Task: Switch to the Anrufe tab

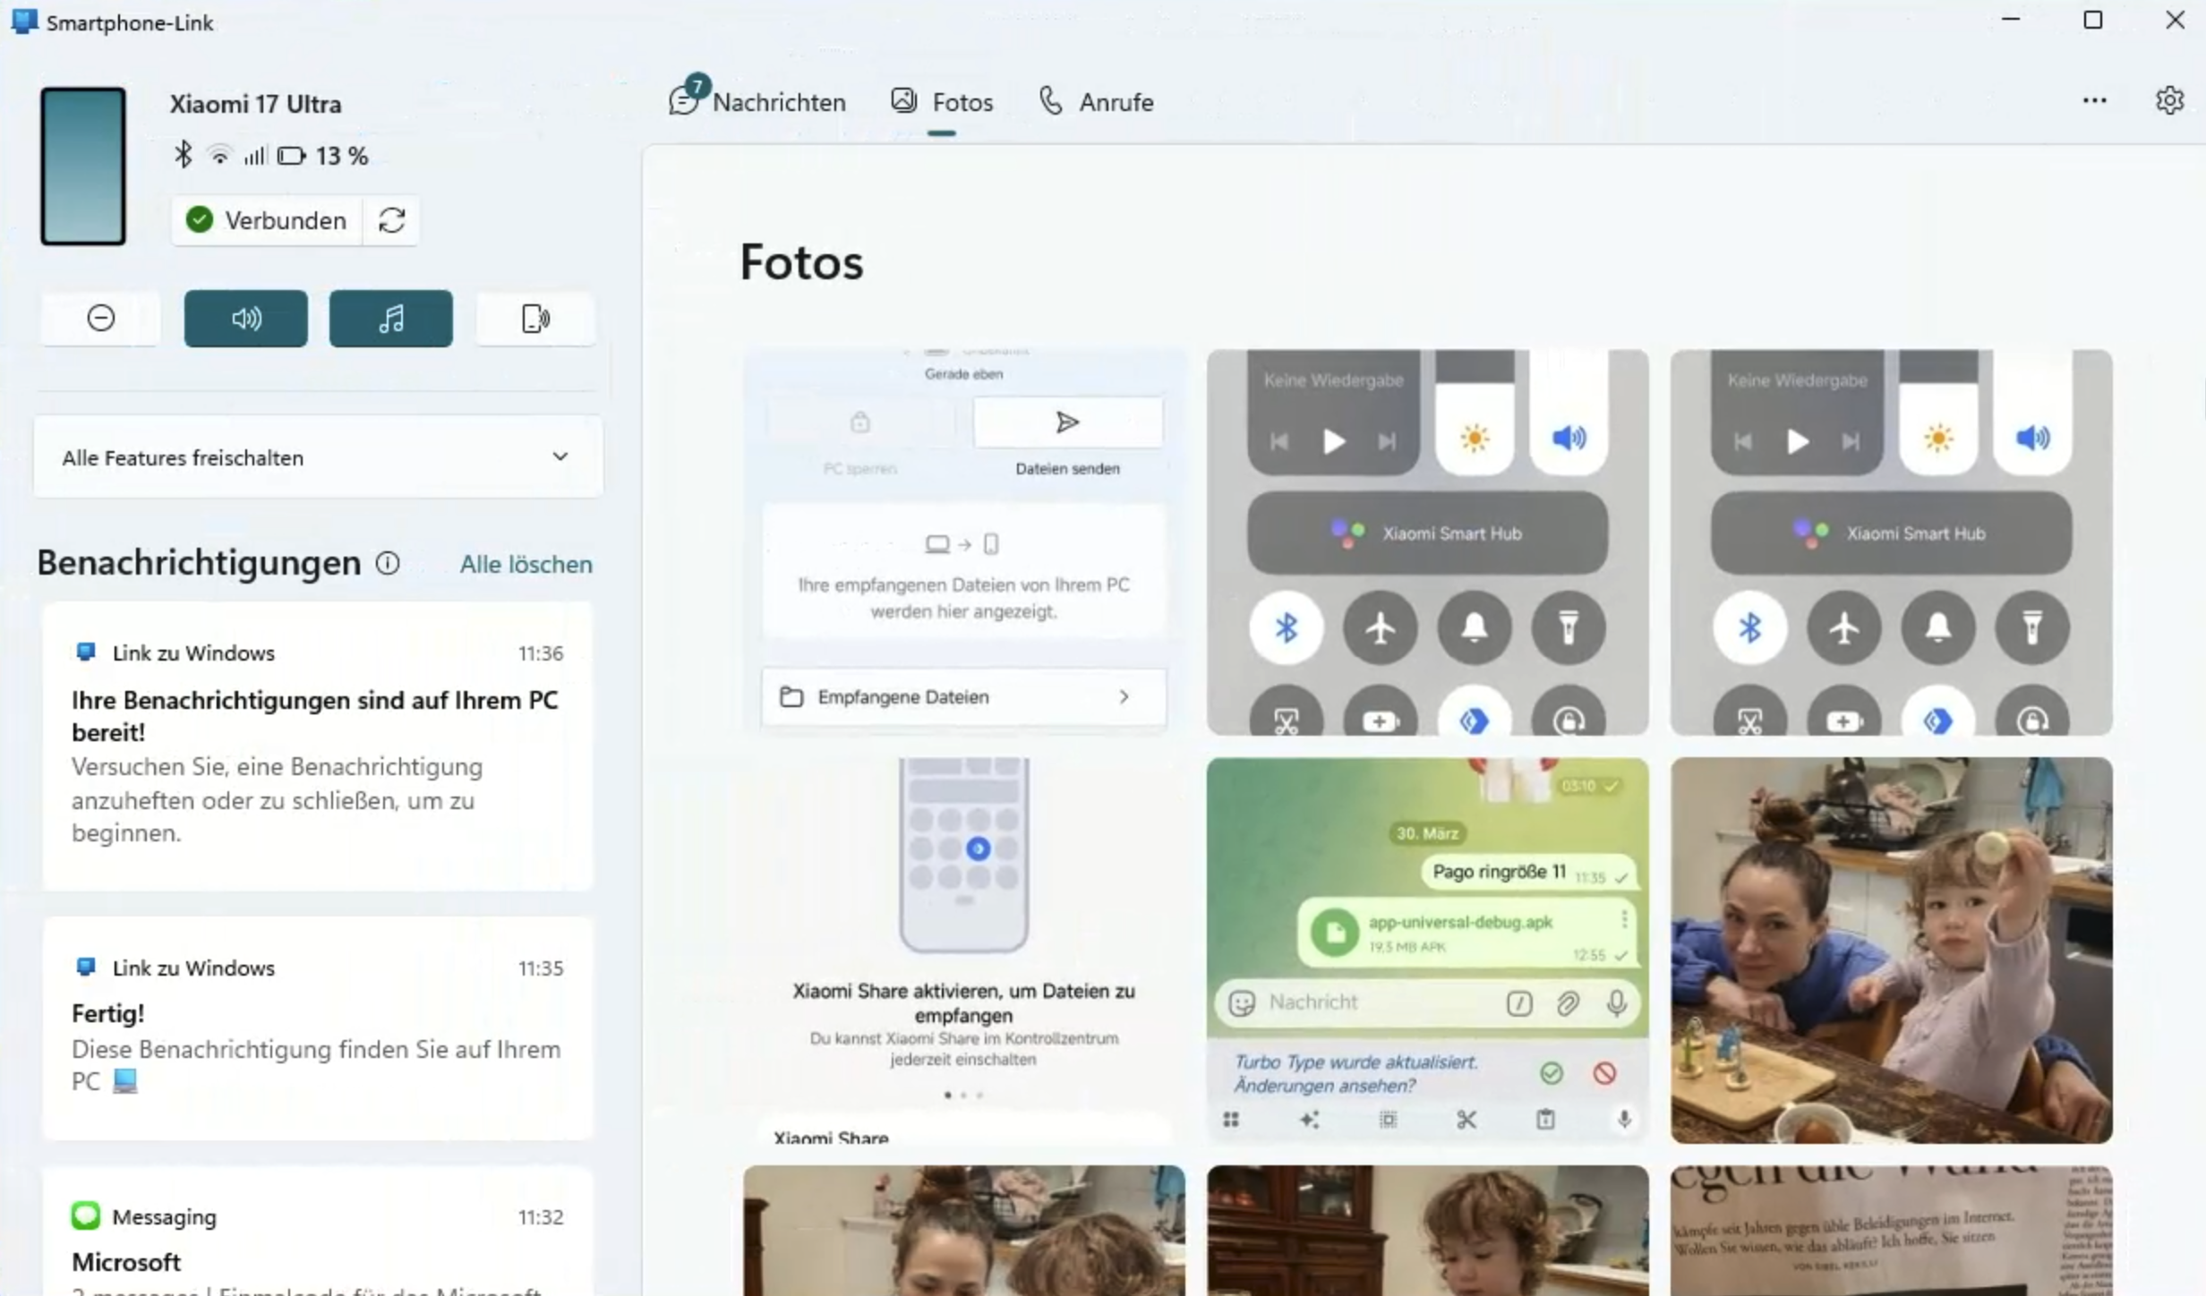Action: click(1097, 102)
